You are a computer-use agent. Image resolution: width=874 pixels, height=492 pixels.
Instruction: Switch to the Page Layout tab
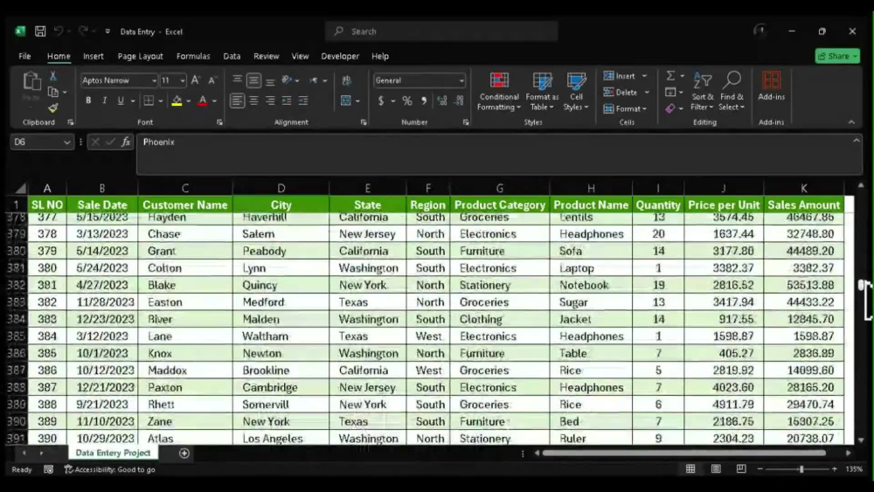[140, 56]
